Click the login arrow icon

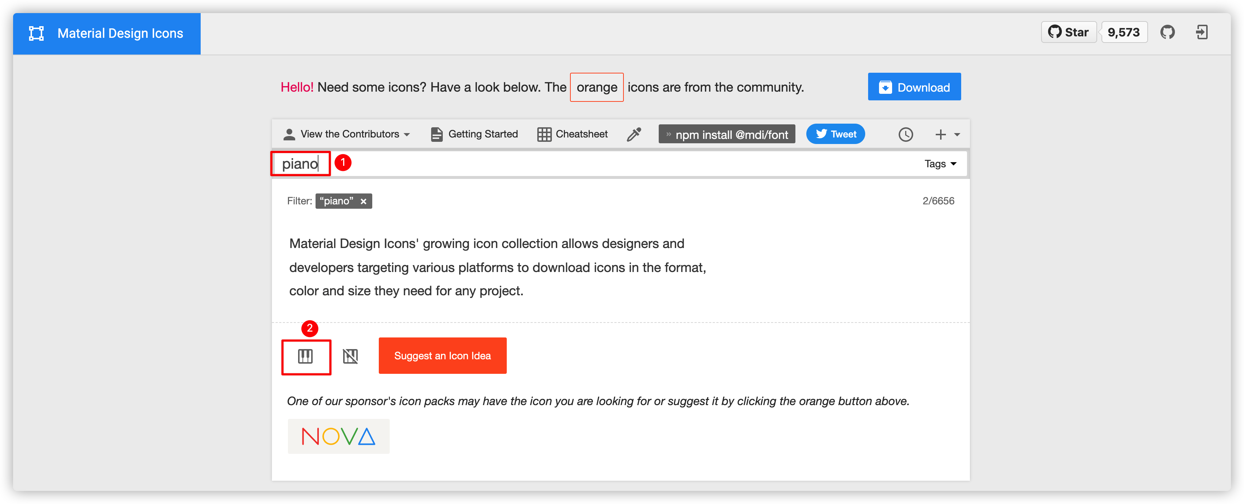click(1201, 32)
